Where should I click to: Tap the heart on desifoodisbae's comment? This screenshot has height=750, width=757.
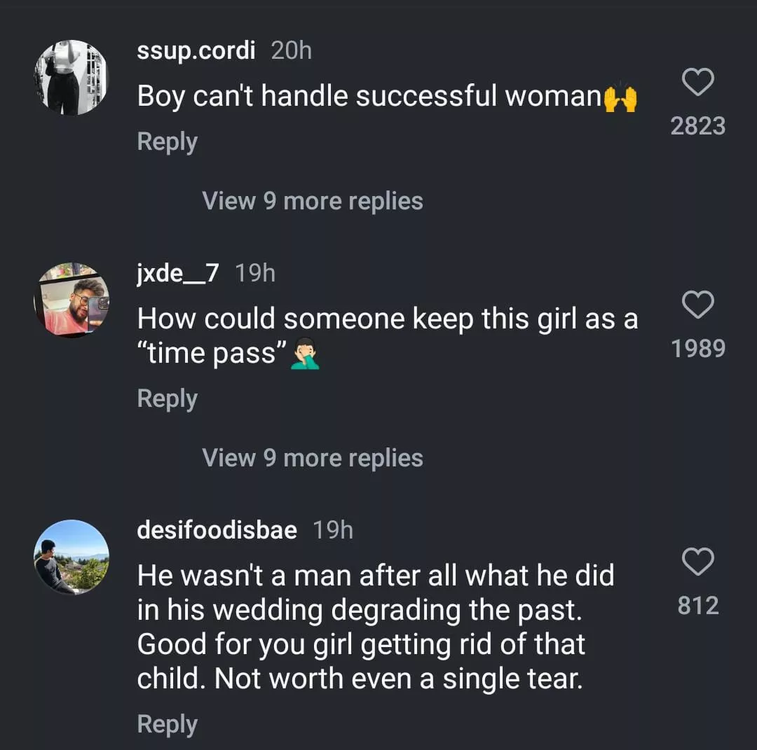(x=697, y=561)
